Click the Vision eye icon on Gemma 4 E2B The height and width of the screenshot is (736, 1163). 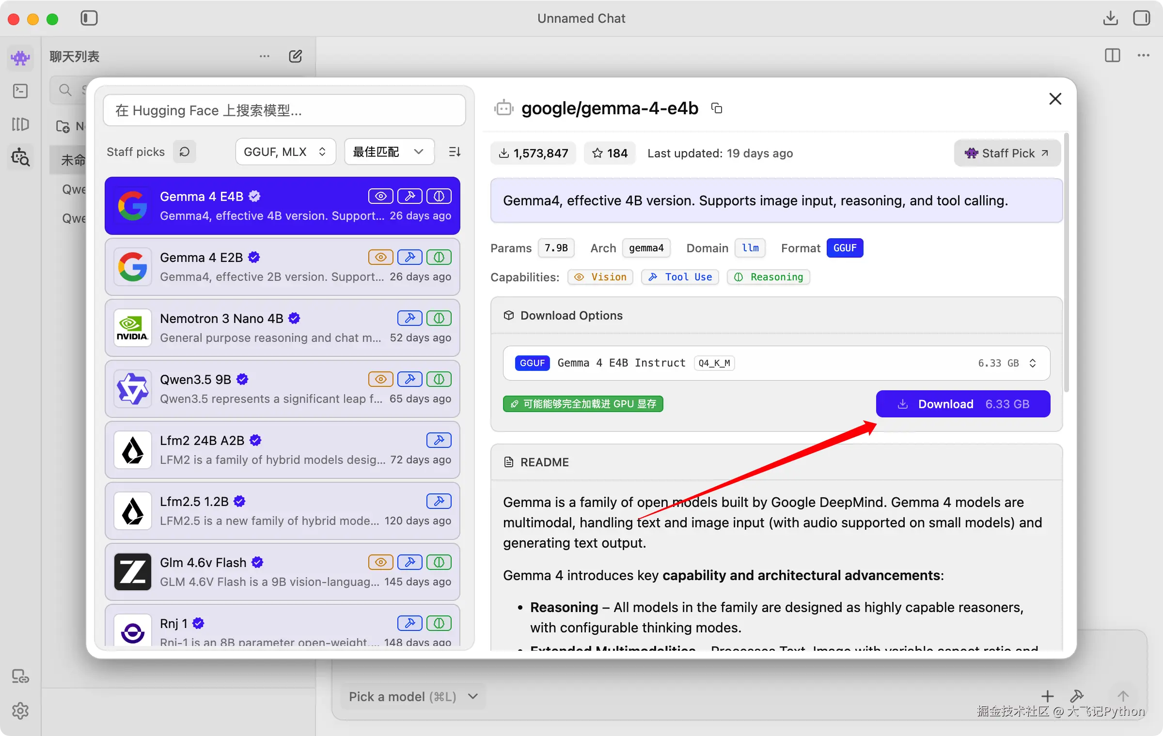380,257
